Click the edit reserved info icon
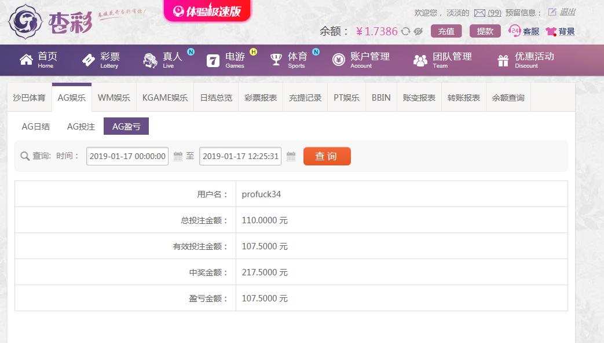The height and width of the screenshot is (343, 604). click(x=552, y=12)
